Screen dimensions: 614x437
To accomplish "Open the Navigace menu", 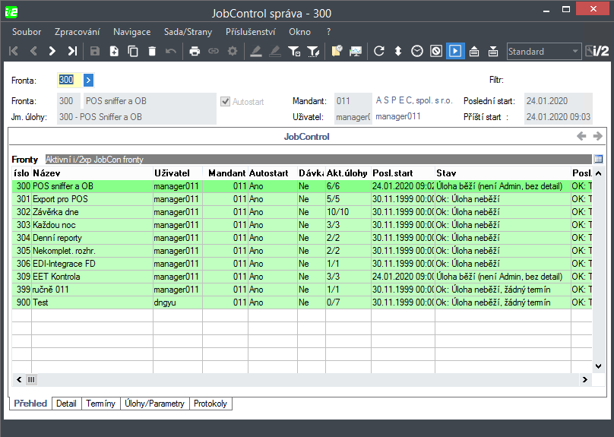I will pos(132,32).
